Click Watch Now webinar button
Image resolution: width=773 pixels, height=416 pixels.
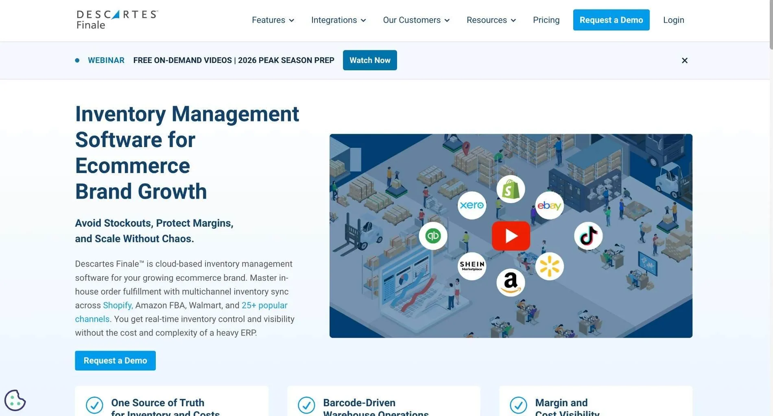pos(370,60)
